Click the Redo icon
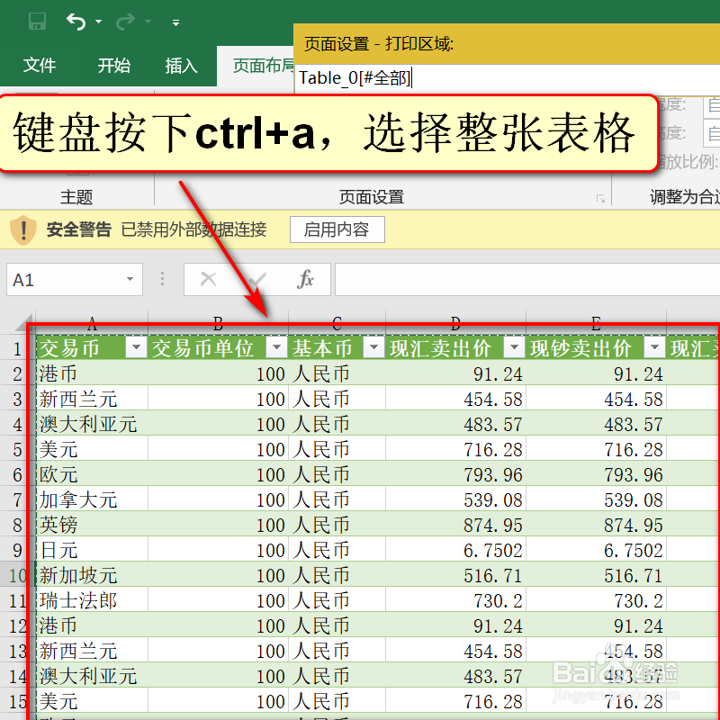 coord(126,22)
